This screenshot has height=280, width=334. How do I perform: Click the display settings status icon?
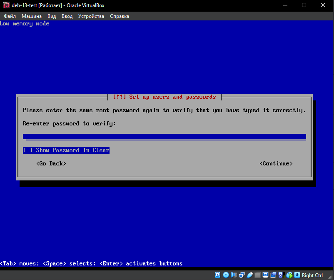click(265, 275)
